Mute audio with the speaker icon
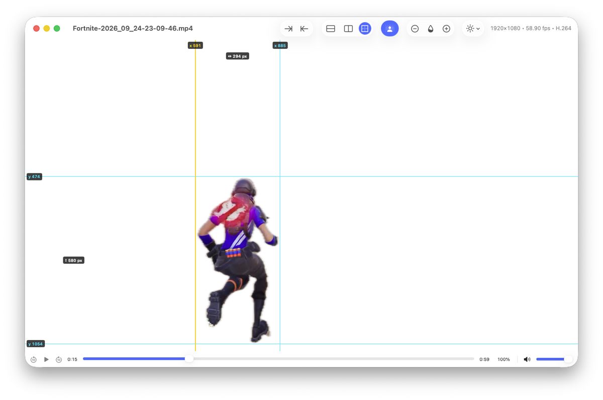 pos(527,359)
